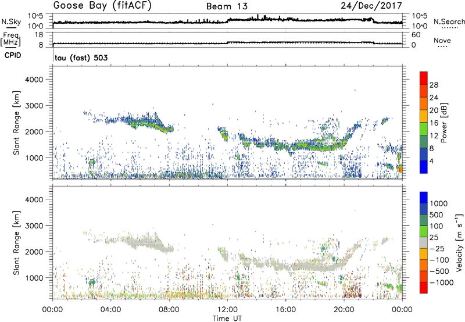Click the '60' Nave axis value

pyautogui.click(x=416, y=35)
